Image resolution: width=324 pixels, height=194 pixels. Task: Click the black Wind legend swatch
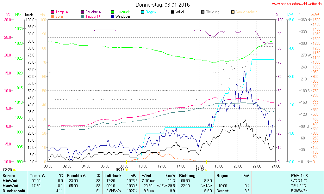[173, 12]
